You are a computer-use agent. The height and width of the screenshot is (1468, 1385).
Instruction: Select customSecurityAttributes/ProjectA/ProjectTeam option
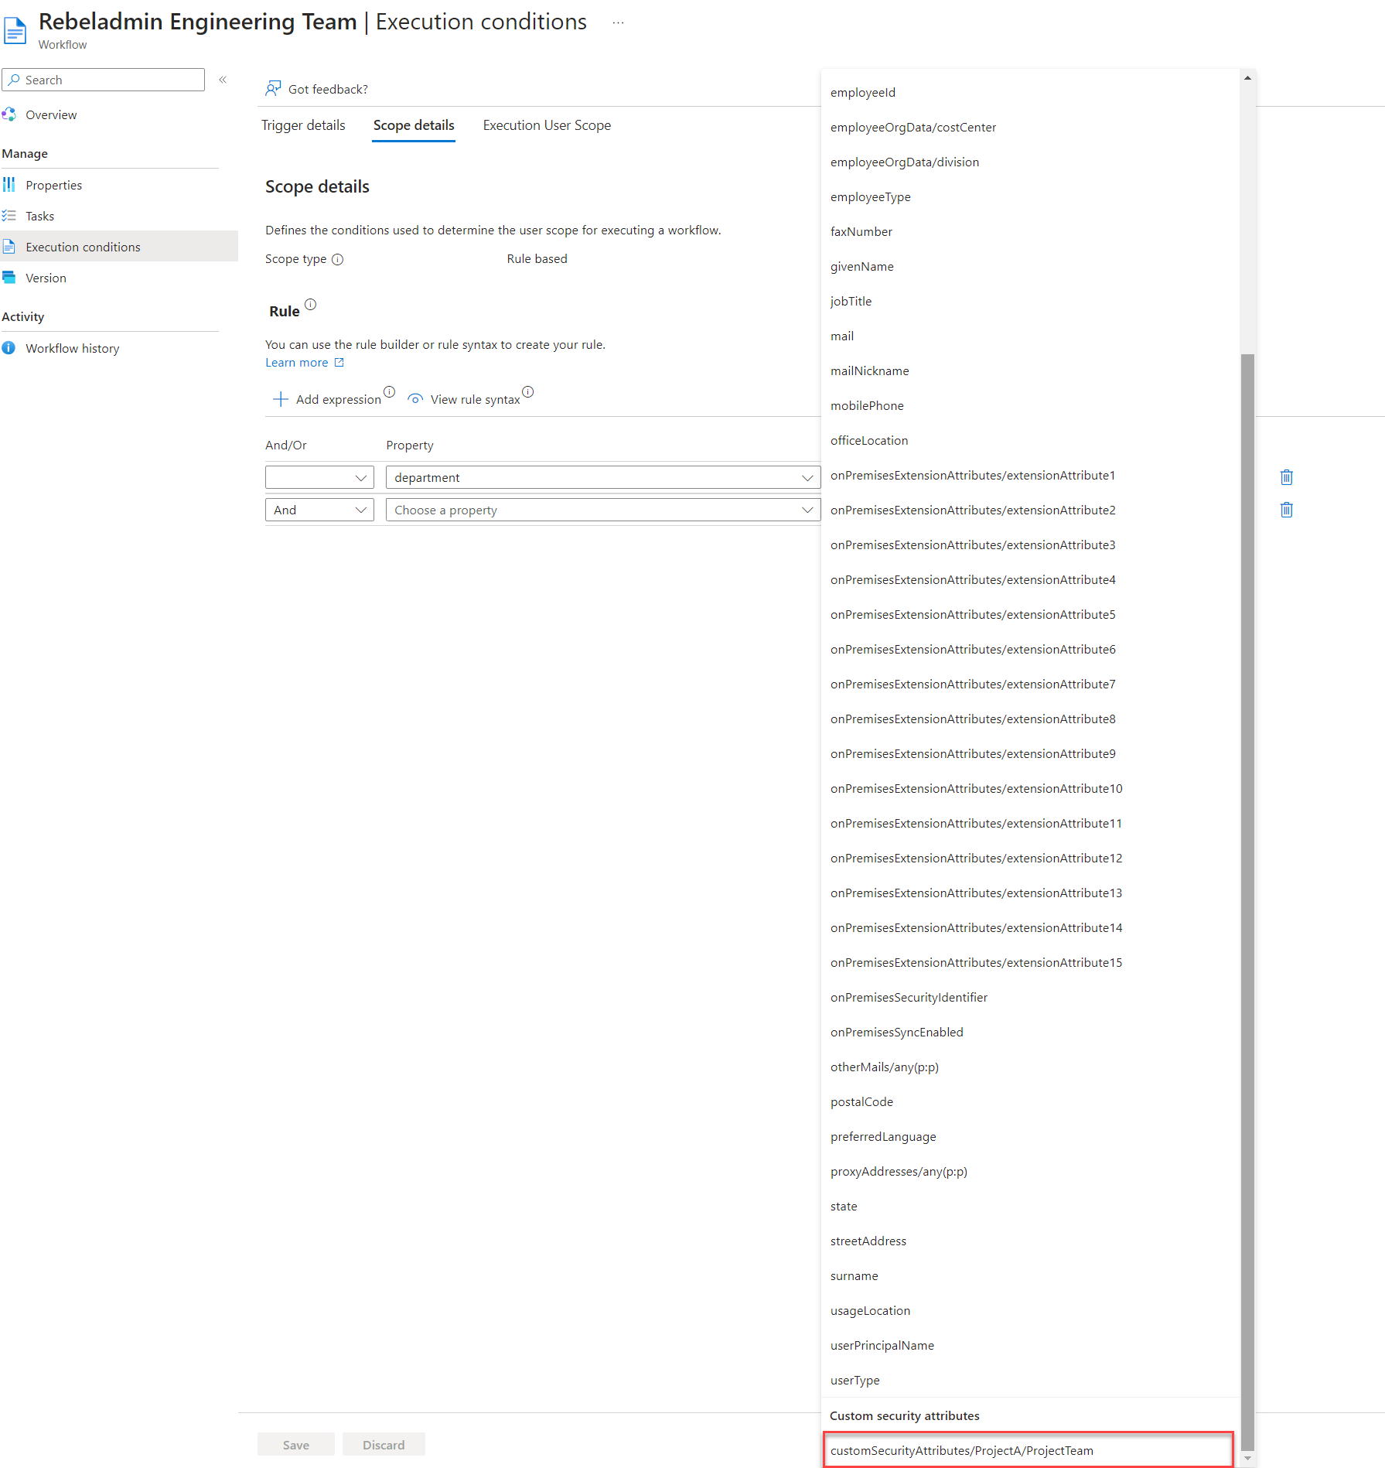click(1029, 1450)
